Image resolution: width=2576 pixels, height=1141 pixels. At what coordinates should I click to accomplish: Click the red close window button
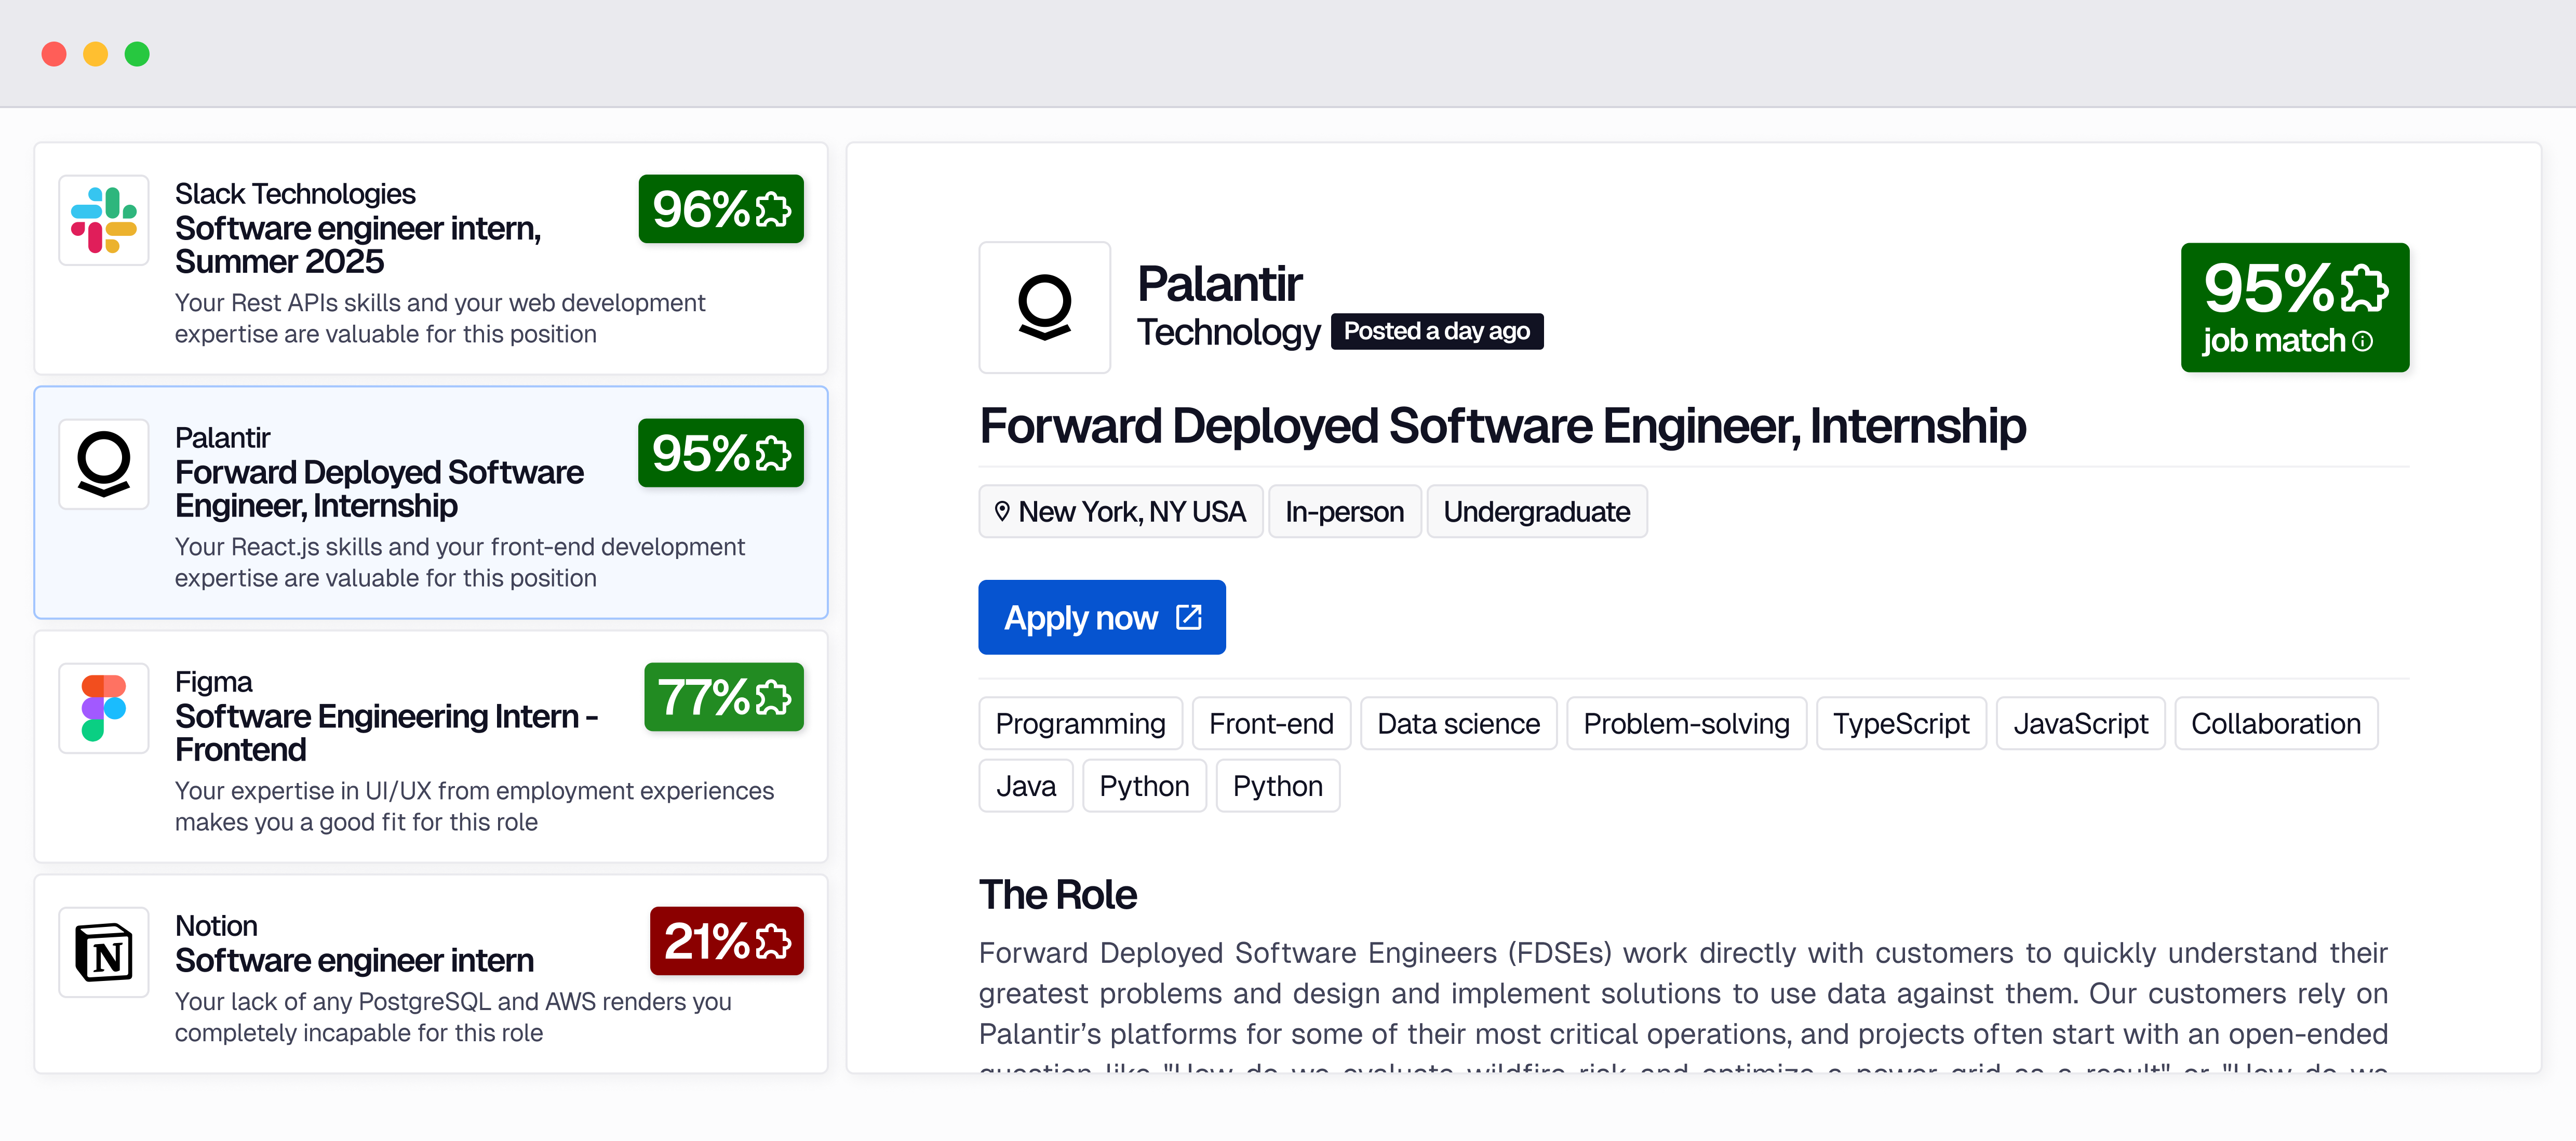tap(54, 54)
